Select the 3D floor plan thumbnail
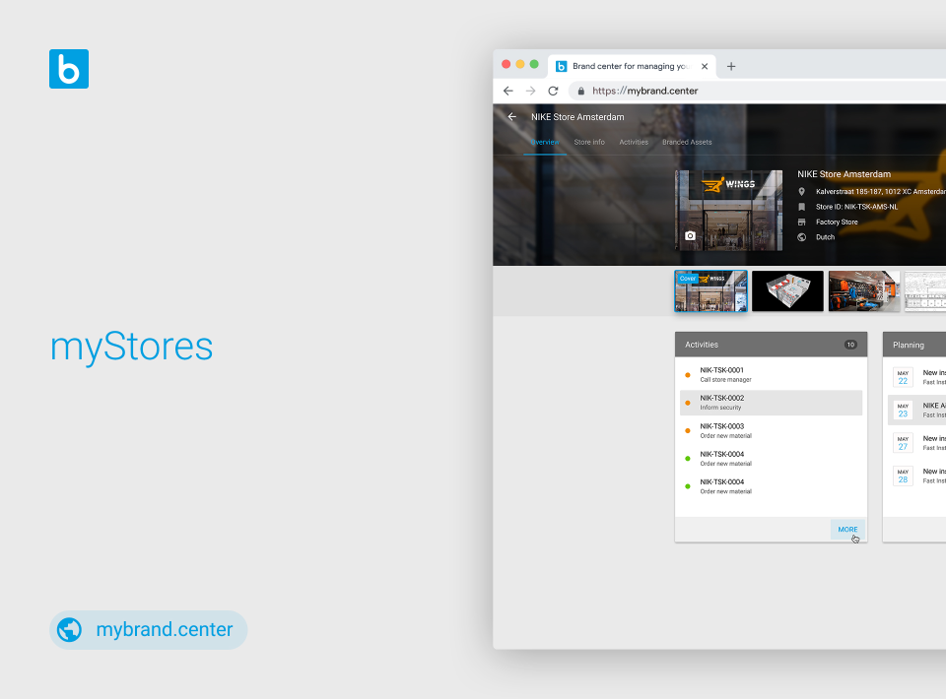 tap(787, 290)
